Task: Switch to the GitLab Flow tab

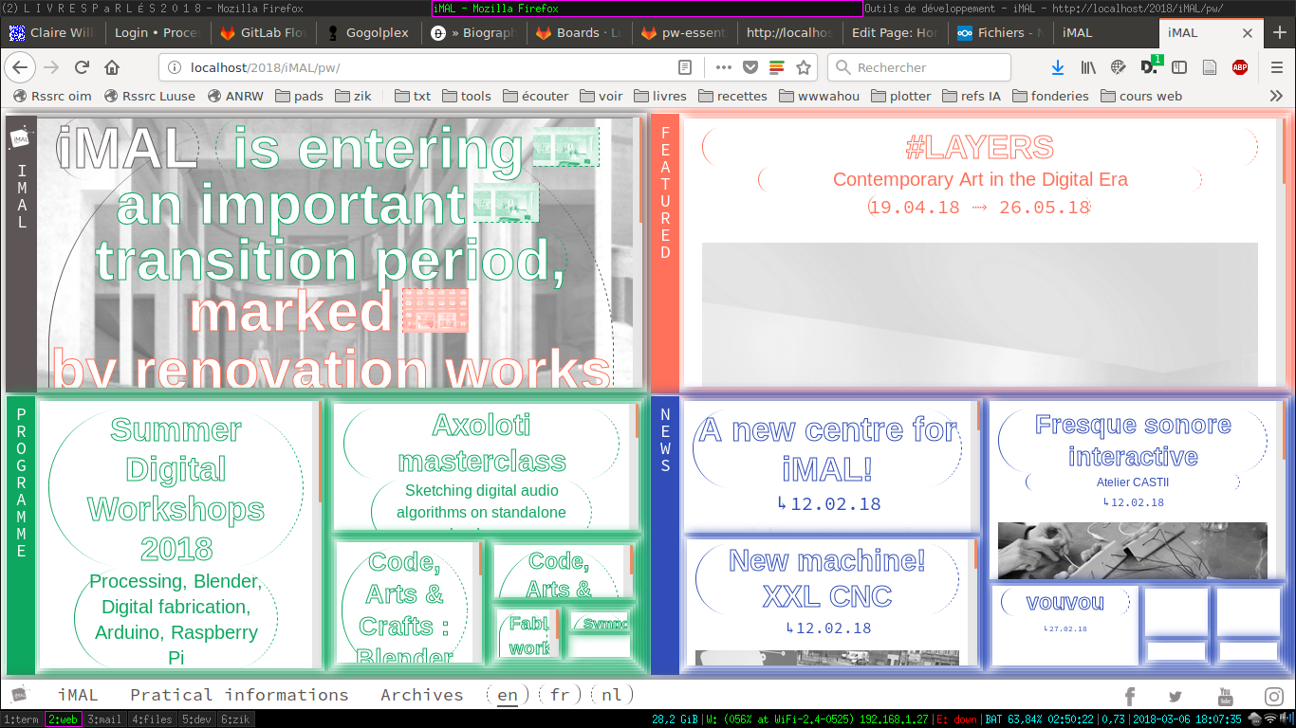Action: (x=263, y=32)
